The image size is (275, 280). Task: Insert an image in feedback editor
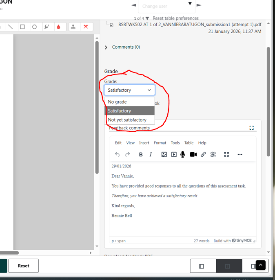point(164,154)
